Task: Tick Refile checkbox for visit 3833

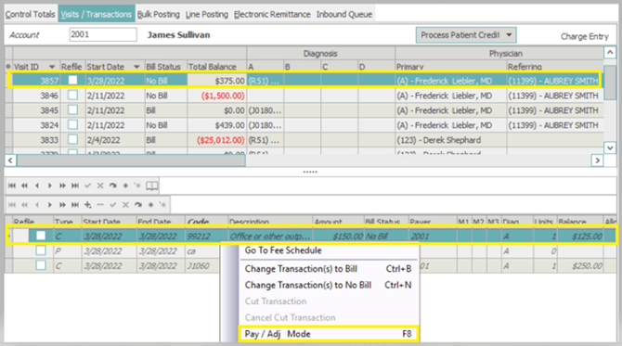Action: coord(72,139)
